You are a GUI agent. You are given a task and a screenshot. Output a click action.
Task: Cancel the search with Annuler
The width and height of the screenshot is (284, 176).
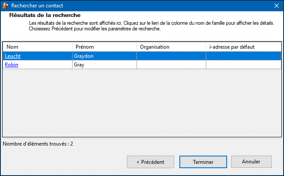(x=251, y=162)
